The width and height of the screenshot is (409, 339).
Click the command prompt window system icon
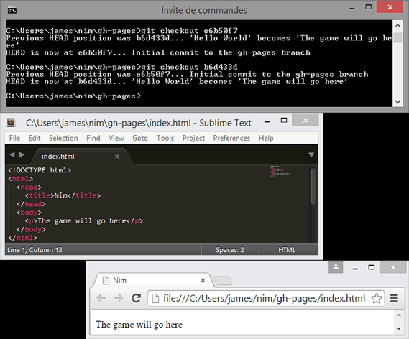click(12, 11)
